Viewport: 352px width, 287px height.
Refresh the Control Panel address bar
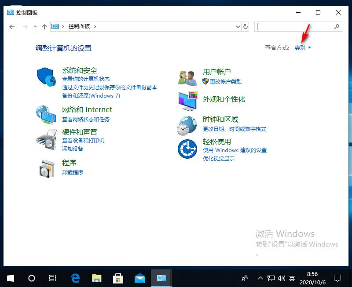tap(246, 27)
